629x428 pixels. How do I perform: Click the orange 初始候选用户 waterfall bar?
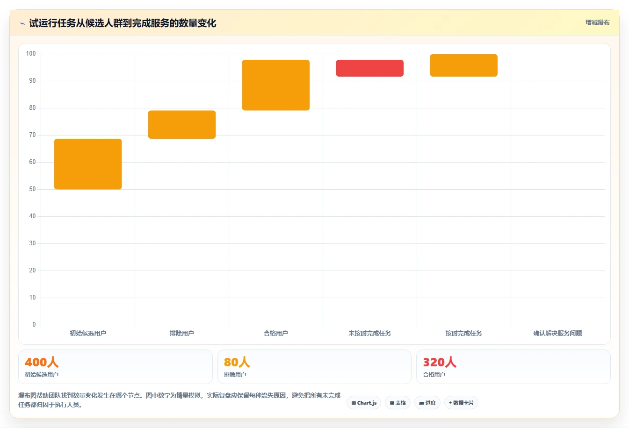[88, 164]
